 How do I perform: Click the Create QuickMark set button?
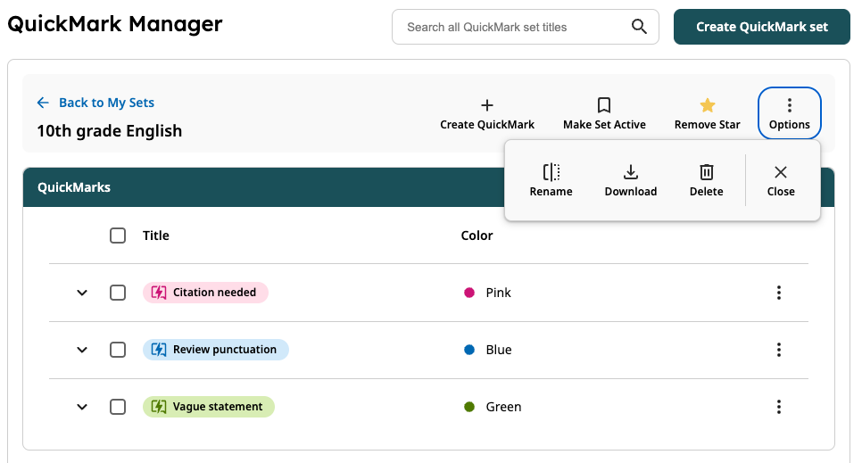[x=762, y=27]
